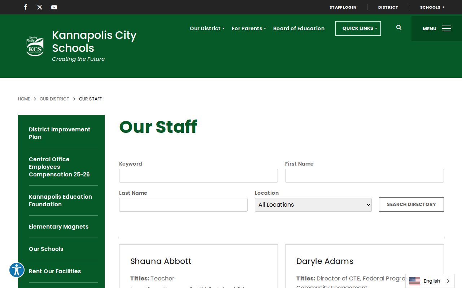Expand the For Parents menu
This screenshot has height=288, width=462.
249,28
